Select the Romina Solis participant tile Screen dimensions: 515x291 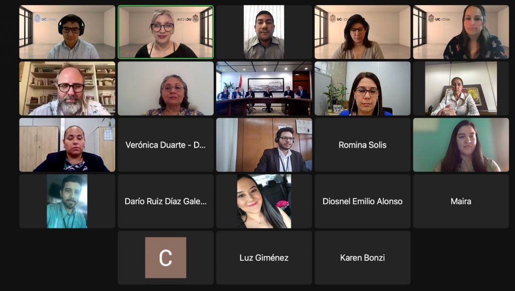click(x=362, y=145)
